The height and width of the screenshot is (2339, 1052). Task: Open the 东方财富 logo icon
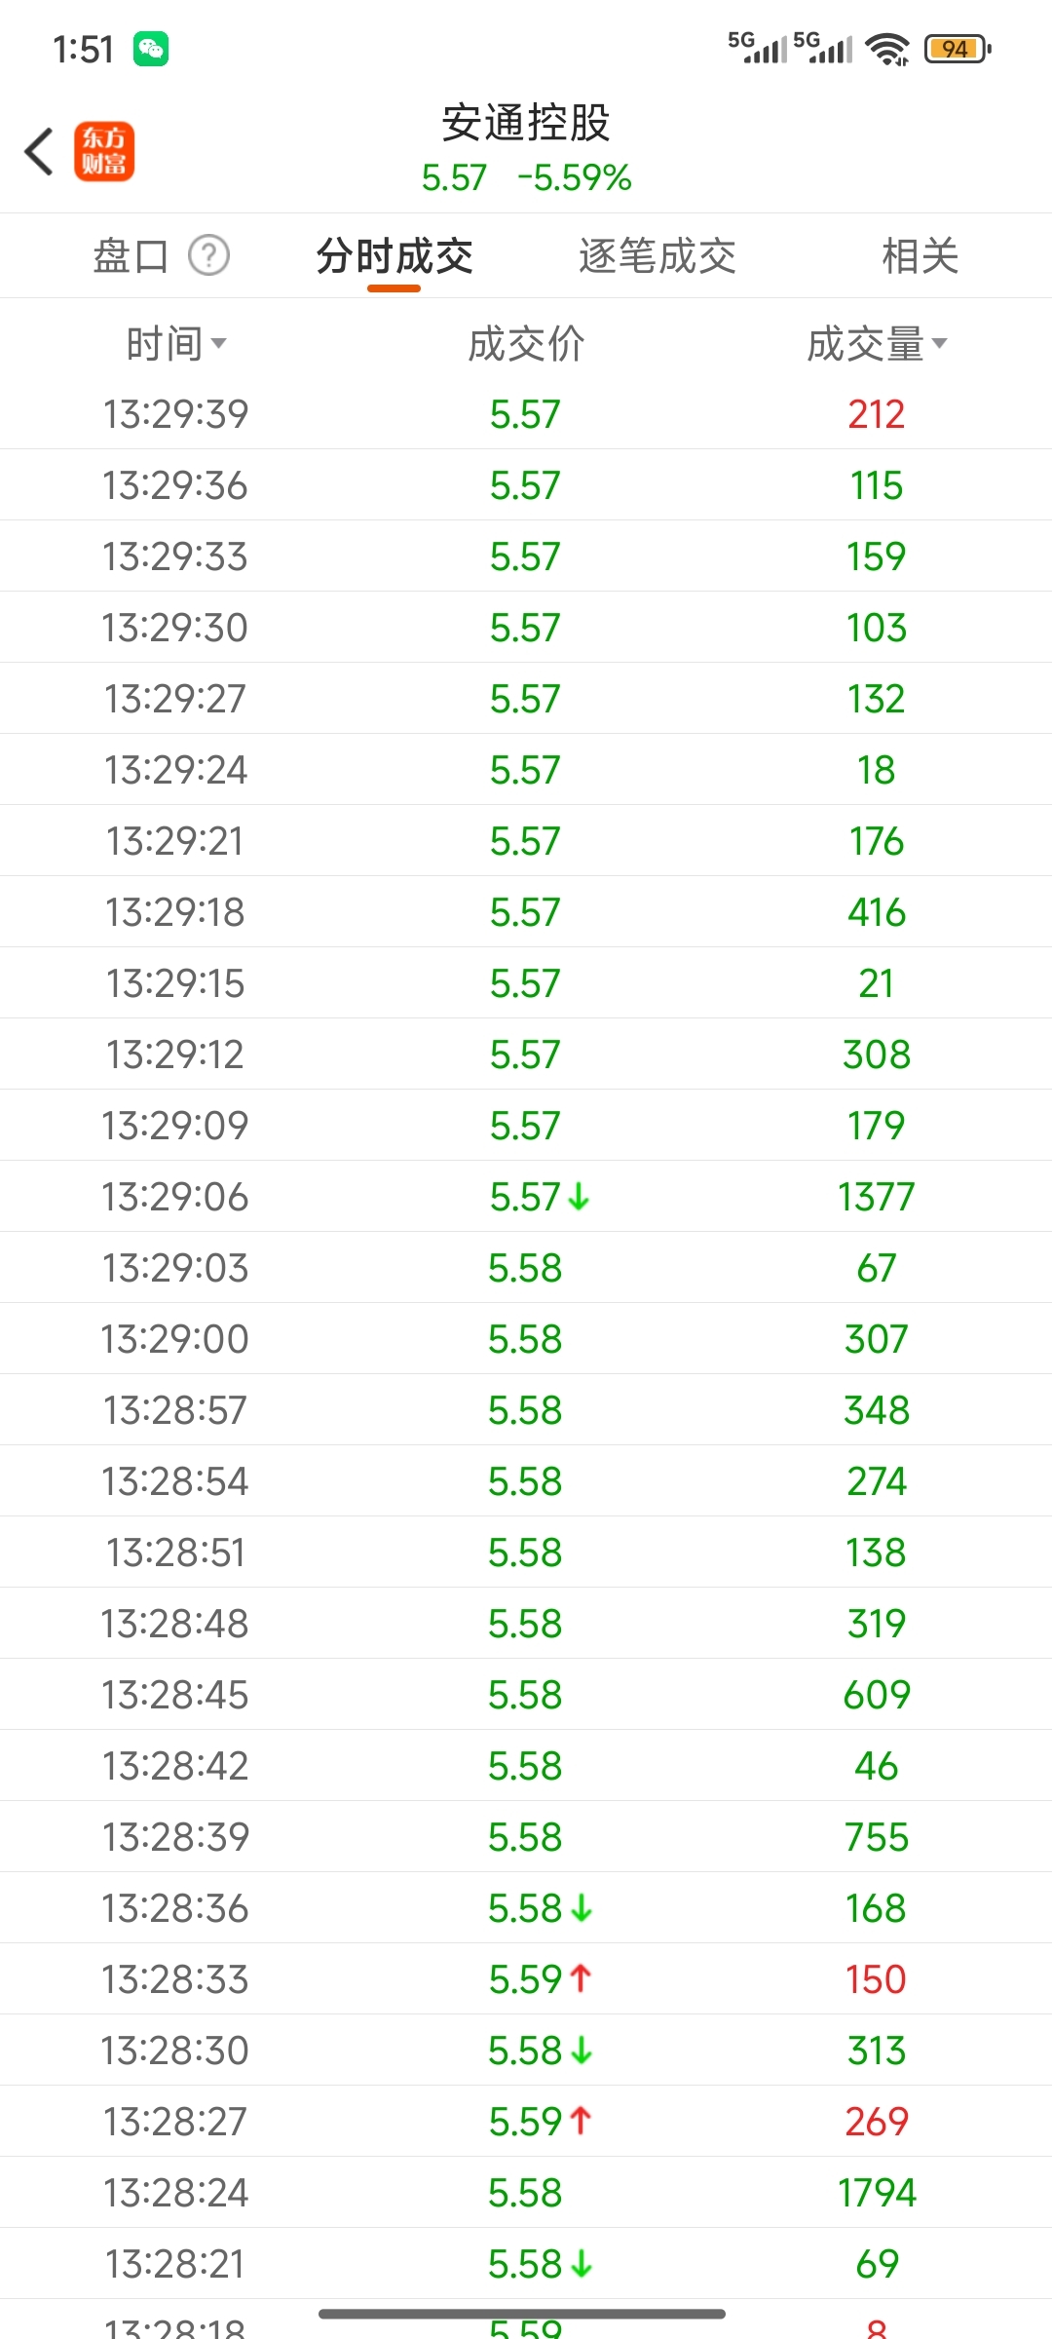pos(104,151)
